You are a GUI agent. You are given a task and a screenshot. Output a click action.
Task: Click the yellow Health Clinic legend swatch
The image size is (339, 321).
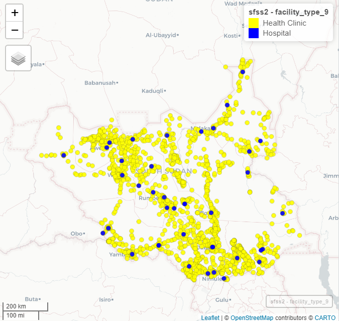tap(254, 23)
